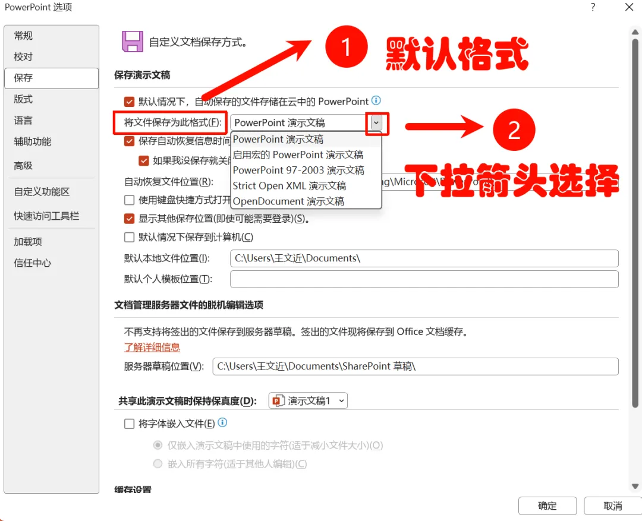Click the 取消 button
642x521 pixels.
click(x=612, y=506)
